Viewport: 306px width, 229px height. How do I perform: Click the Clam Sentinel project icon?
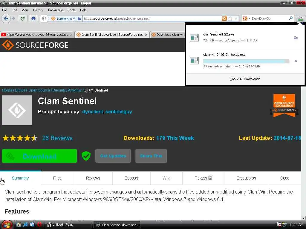coord(17,110)
